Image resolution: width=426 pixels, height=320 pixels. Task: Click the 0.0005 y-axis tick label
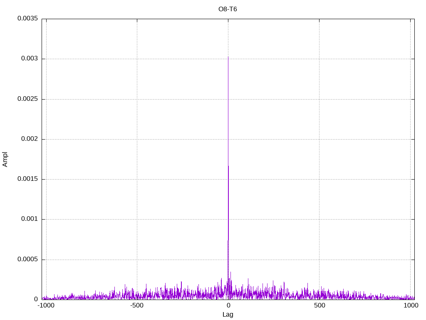(x=28, y=259)
